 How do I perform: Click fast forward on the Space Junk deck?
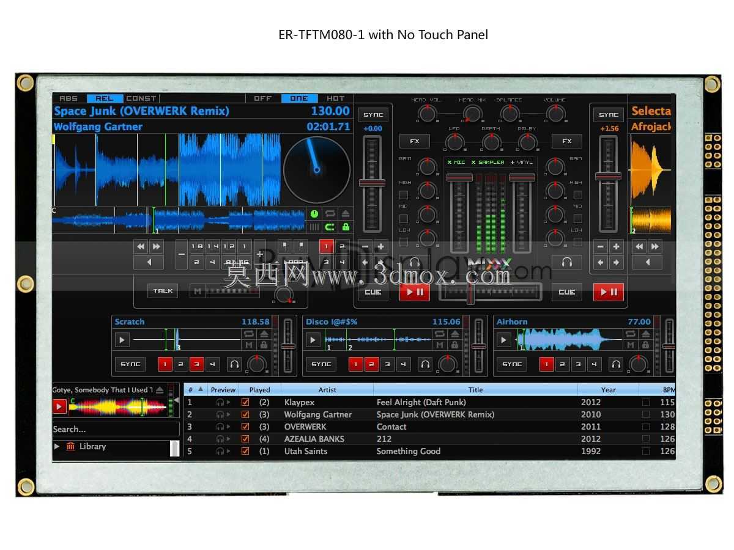tap(156, 246)
